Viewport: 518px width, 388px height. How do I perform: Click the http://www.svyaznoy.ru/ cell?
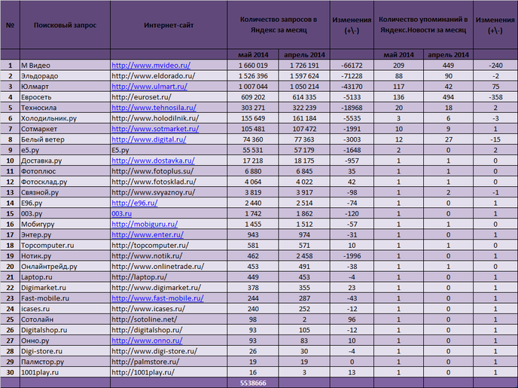[x=169, y=192]
